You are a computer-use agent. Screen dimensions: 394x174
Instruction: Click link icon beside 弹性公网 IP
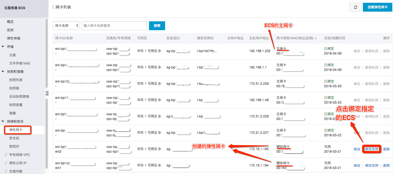tap(6, 163)
